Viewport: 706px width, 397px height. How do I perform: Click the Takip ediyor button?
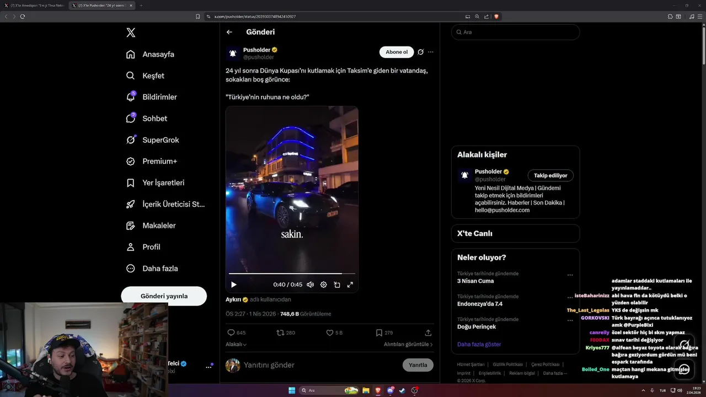click(x=550, y=175)
